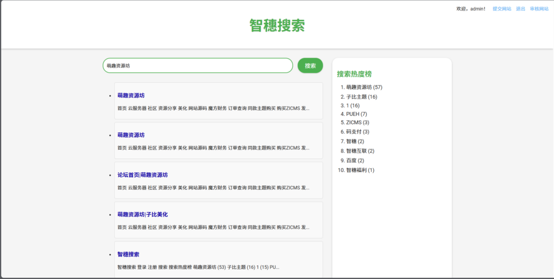The width and height of the screenshot is (554, 279).
Task: Select hot search item 1 (16)
Action: [x=353, y=105]
